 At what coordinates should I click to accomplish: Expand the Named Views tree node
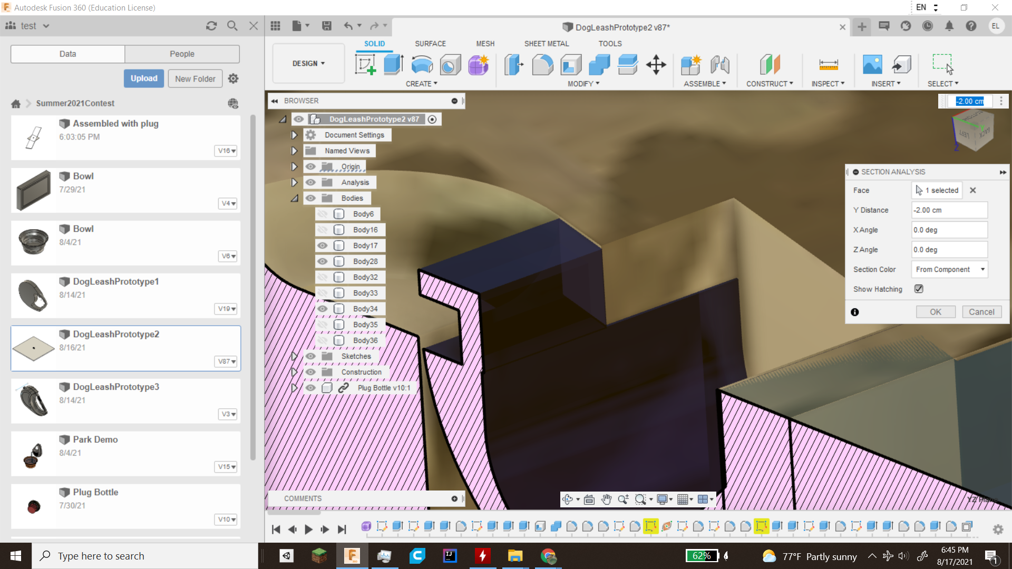point(294,151)
